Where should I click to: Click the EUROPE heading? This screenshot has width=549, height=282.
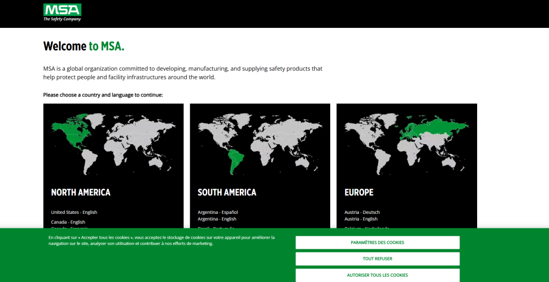tap(359, 192)
